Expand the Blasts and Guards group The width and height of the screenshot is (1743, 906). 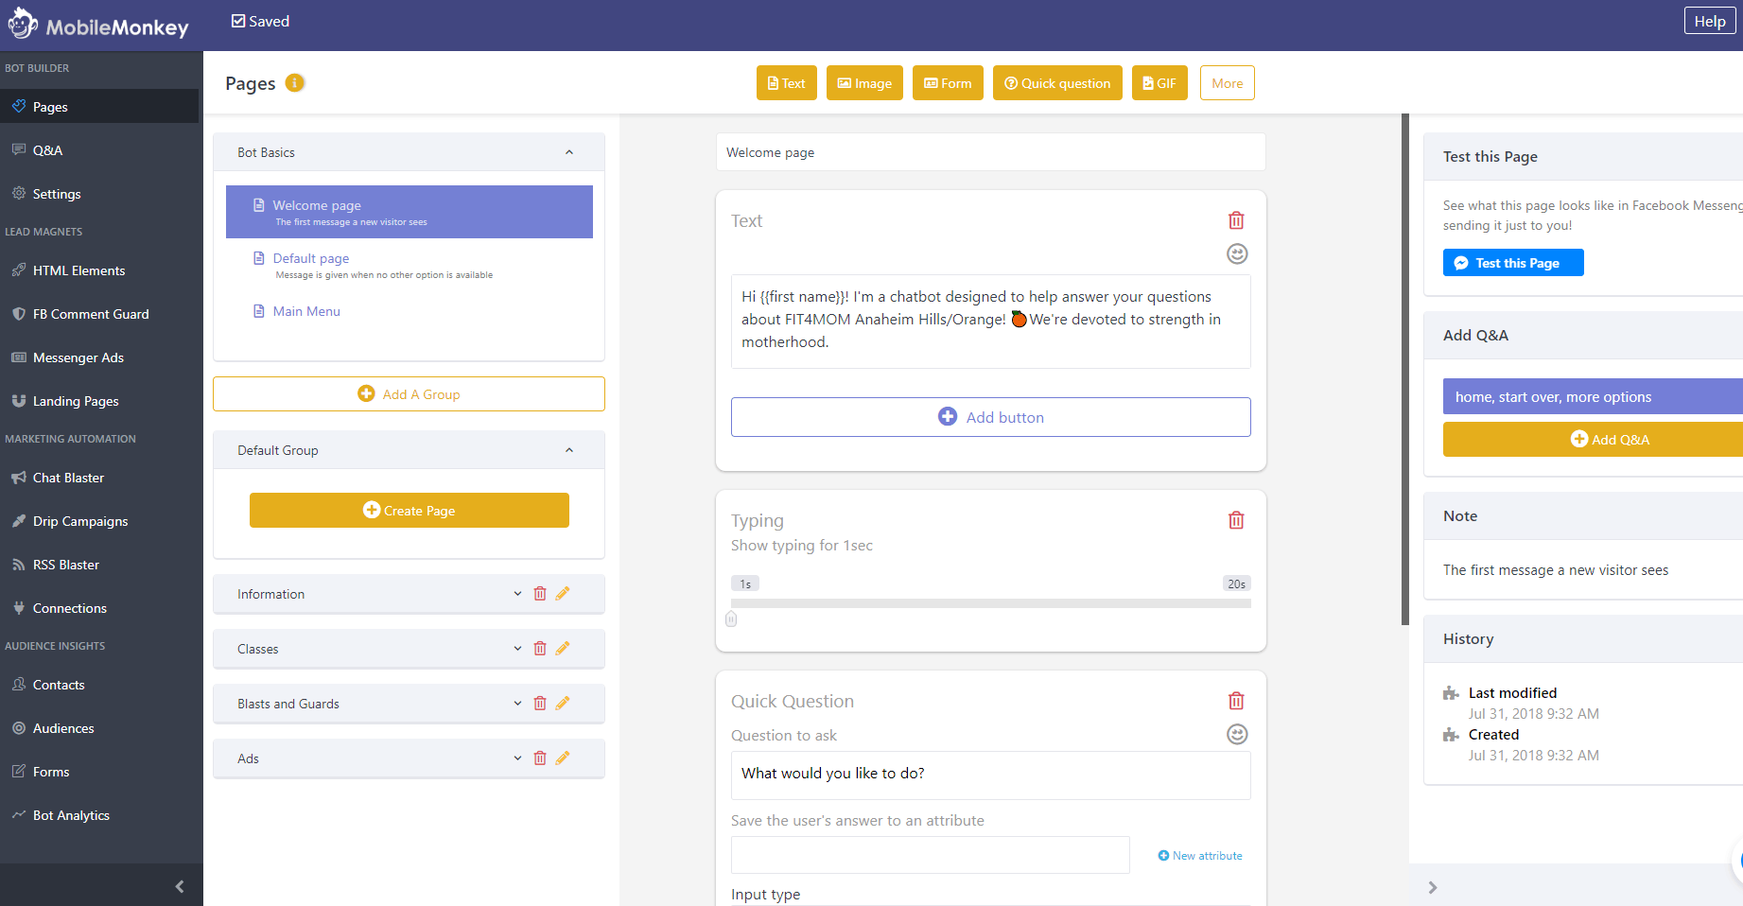coord(517,704)
